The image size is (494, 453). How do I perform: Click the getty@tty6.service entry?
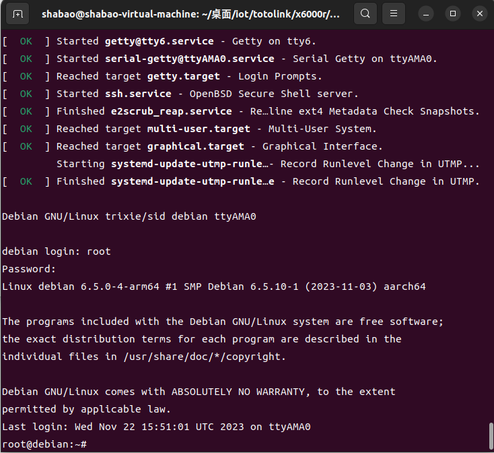(x=159, y=41)
